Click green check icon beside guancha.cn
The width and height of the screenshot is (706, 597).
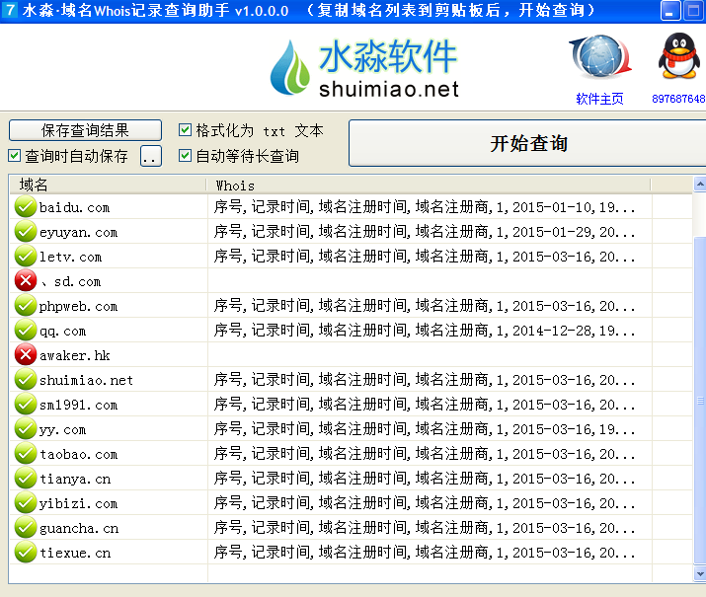[x=26, y=527]
